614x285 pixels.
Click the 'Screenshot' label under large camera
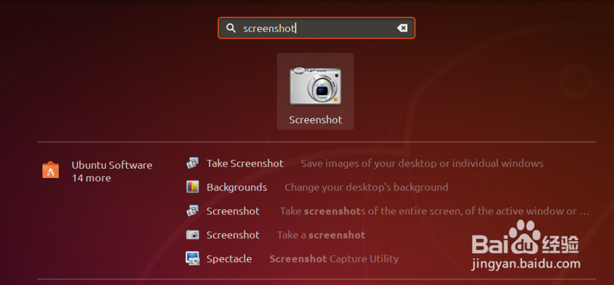pyautogui.click(x=316, y=120)
